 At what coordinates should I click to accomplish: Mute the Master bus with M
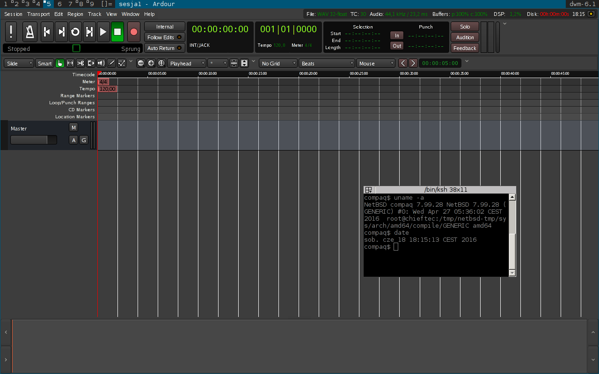(73, 128)
